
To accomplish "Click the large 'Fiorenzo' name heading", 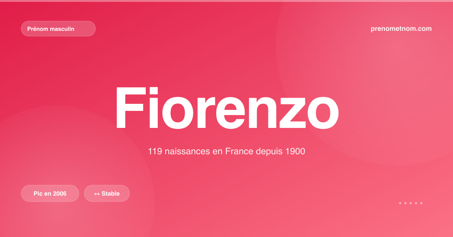I will (226, 108).
